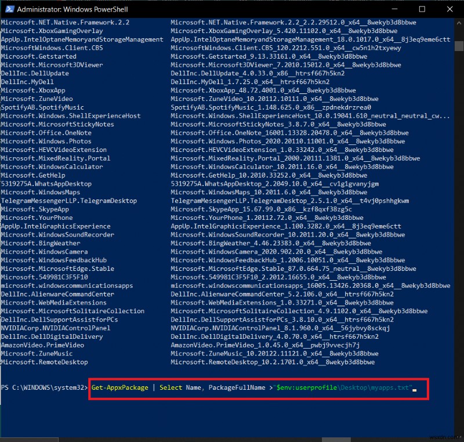This screenshot has width=464, height=442.
Task: Click 'Microsoft.WindowsCamera' name entry
Action: coord(44,252)
